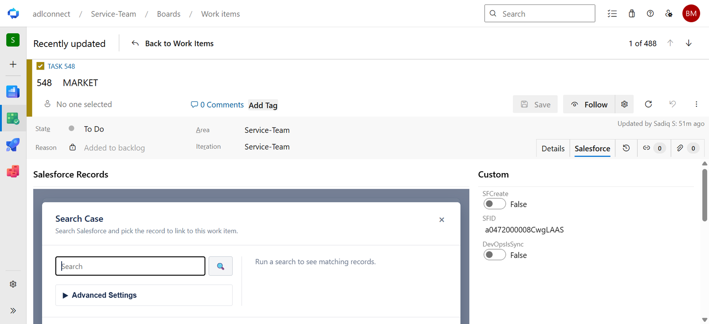
Task: Open the History tab icon
Action: click(x=626, y=148)
